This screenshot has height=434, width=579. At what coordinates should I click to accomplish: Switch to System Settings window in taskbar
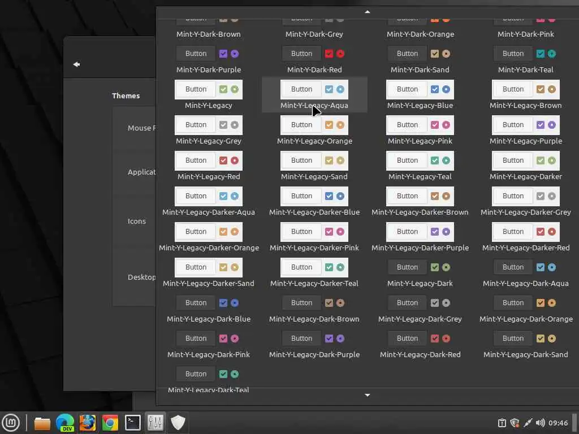(x=155, y=423)
